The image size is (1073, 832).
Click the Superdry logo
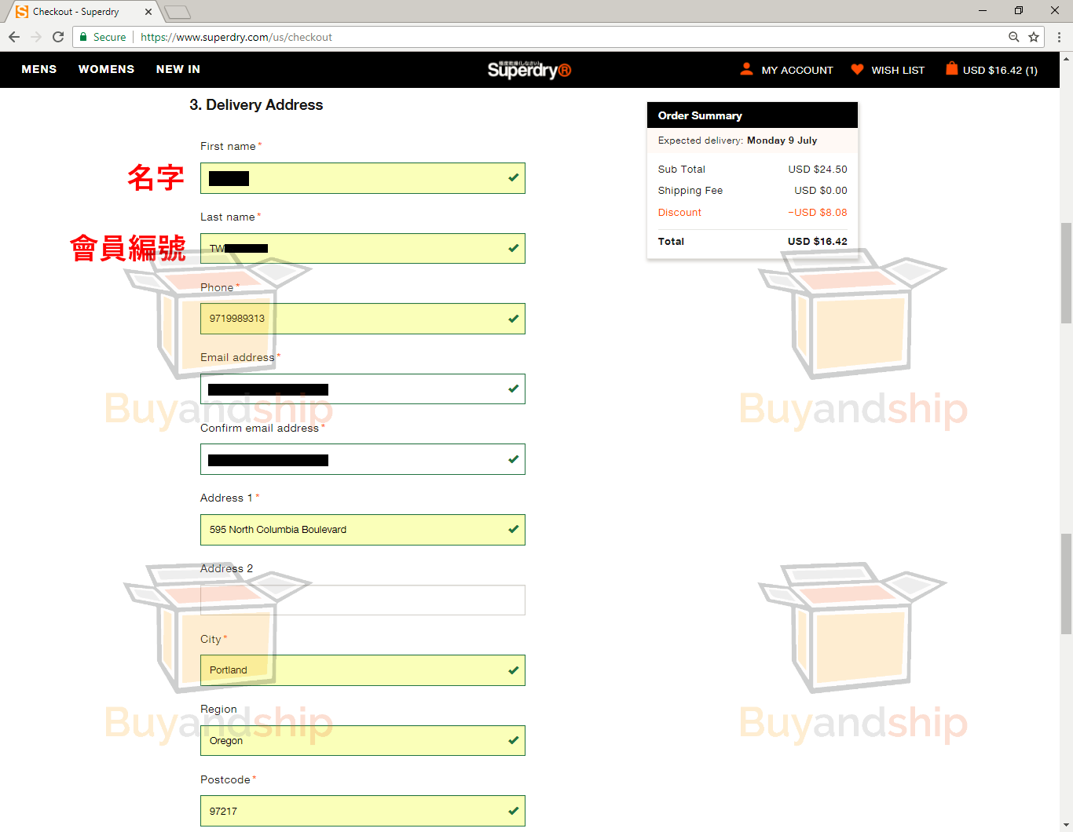(x=529, y=70)
